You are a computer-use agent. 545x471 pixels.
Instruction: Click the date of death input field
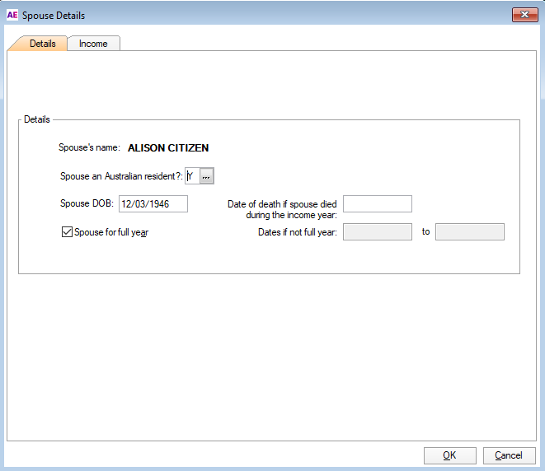pos(377,204)
